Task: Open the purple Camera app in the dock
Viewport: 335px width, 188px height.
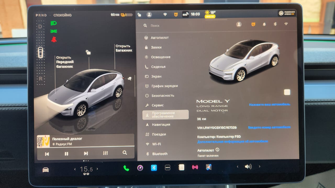Action: tap(140, 168)
